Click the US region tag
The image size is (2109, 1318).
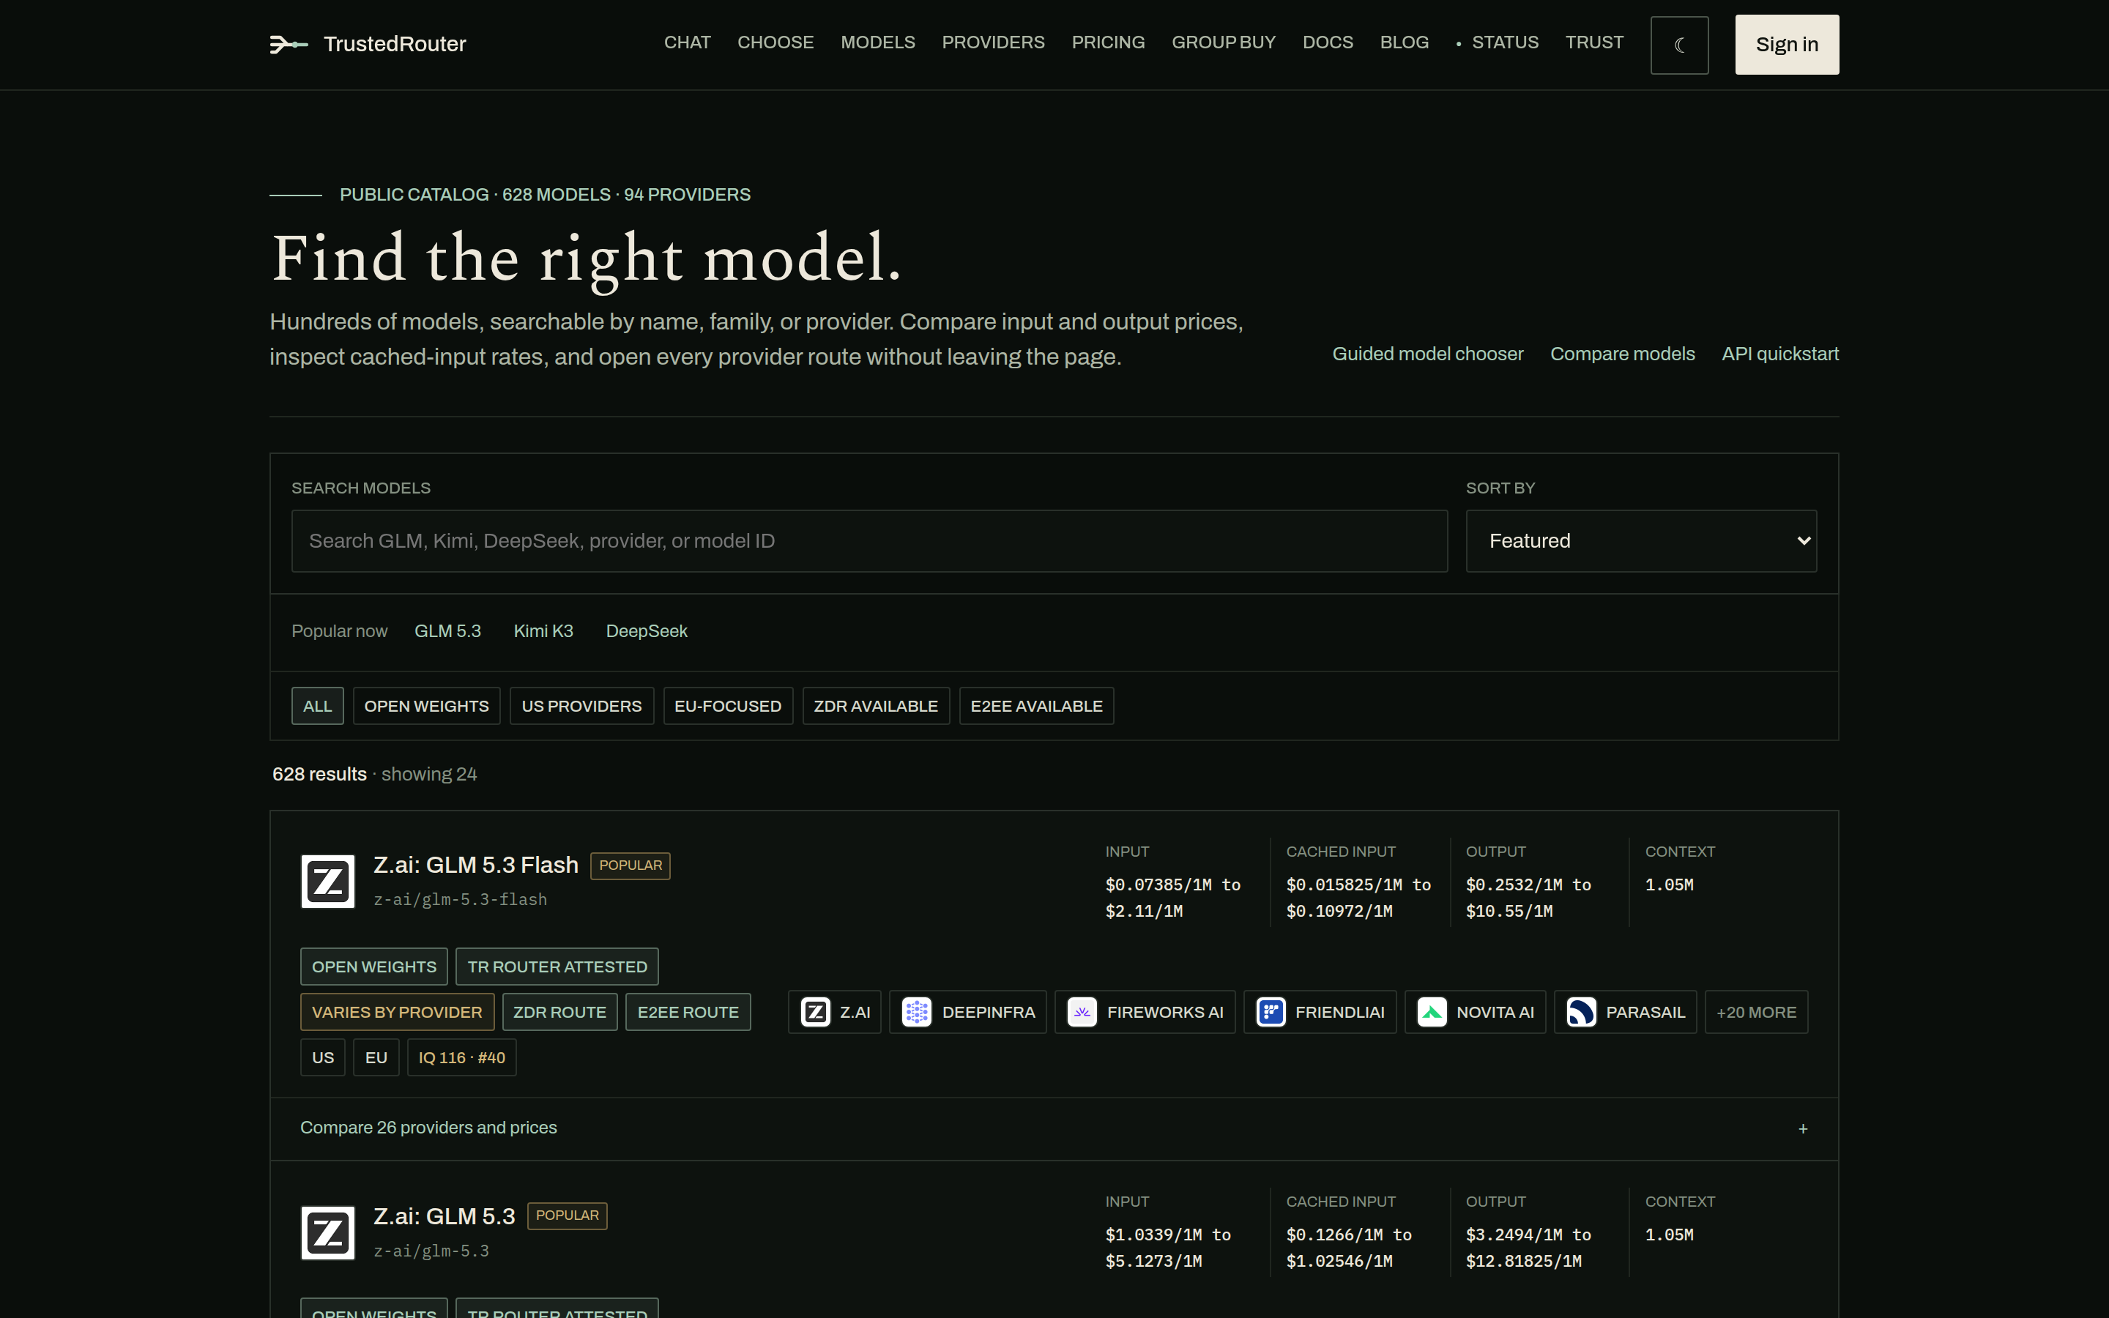point(322,1057)
